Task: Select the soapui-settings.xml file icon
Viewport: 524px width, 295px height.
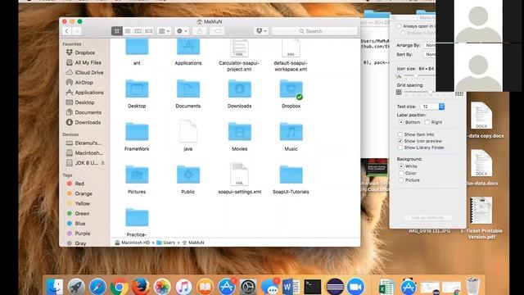Action: pos(239,174)
